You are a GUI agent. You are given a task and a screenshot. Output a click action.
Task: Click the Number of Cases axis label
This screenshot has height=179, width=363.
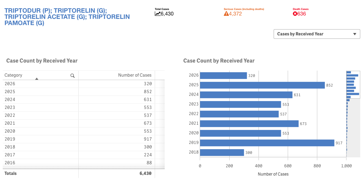click(x=273, y=174)
